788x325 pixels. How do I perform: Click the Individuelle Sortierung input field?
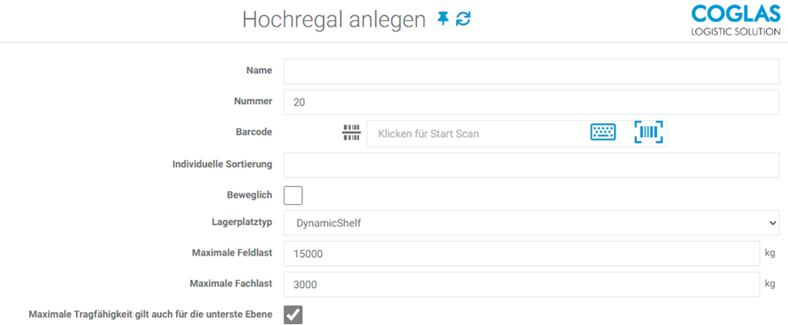(x=531, y=165)
